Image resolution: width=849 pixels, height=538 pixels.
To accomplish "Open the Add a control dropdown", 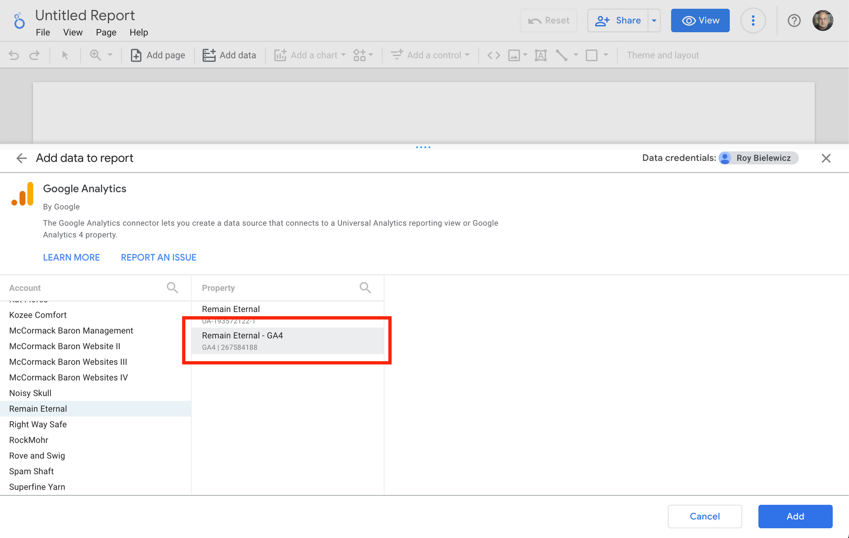I will pyautogui.click(x=430, y=55).
